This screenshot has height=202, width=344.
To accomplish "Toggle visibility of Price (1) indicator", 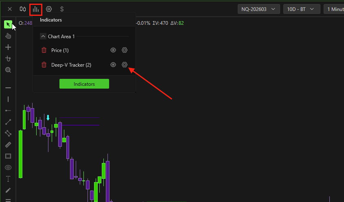I will click(x=113, y=50).
